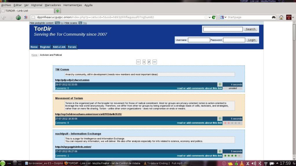Go to page 1 of results

coord(144,62)
